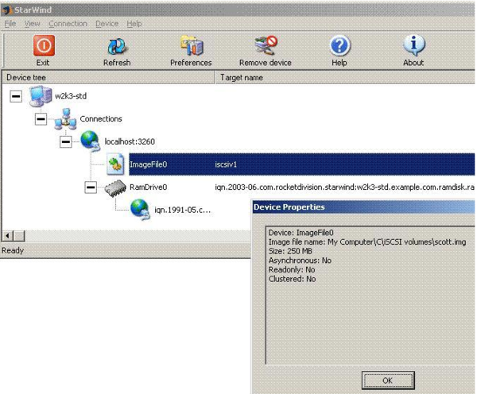Click the globe icon beside localhost:3260
The width and height of the screenshot is (477, 394).
91,141
